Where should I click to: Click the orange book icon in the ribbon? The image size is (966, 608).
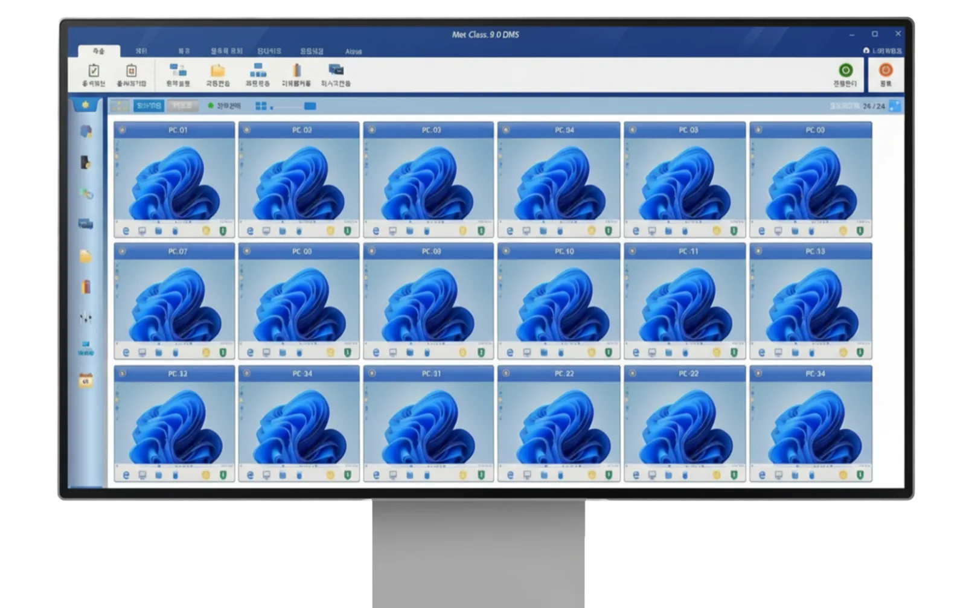coord(296,71)
